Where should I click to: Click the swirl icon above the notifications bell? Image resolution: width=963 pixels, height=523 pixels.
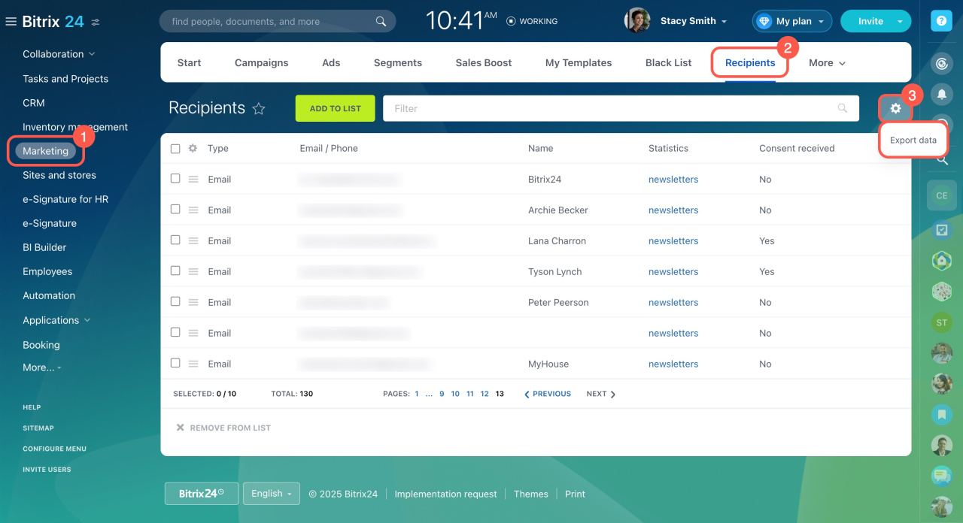coord(941,64)
